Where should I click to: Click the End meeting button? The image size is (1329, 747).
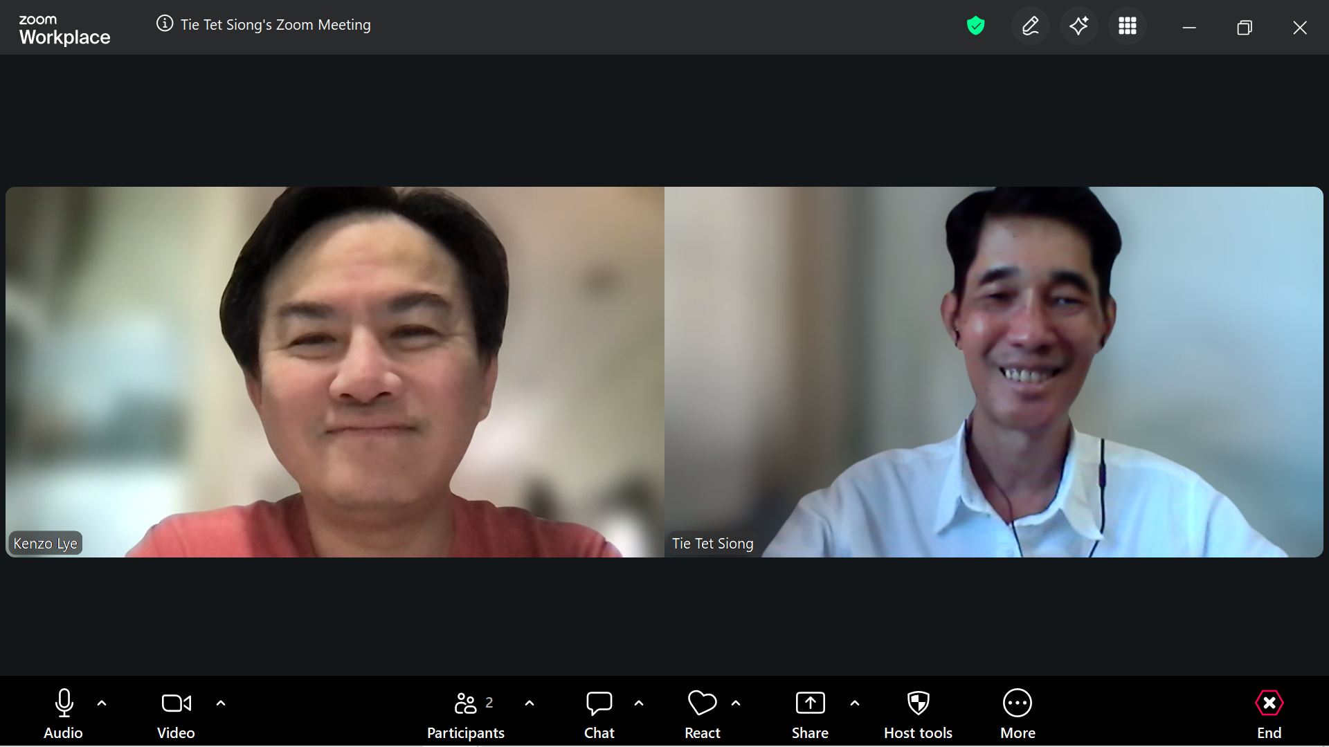pyautogui.click(x=1269, y=714)
